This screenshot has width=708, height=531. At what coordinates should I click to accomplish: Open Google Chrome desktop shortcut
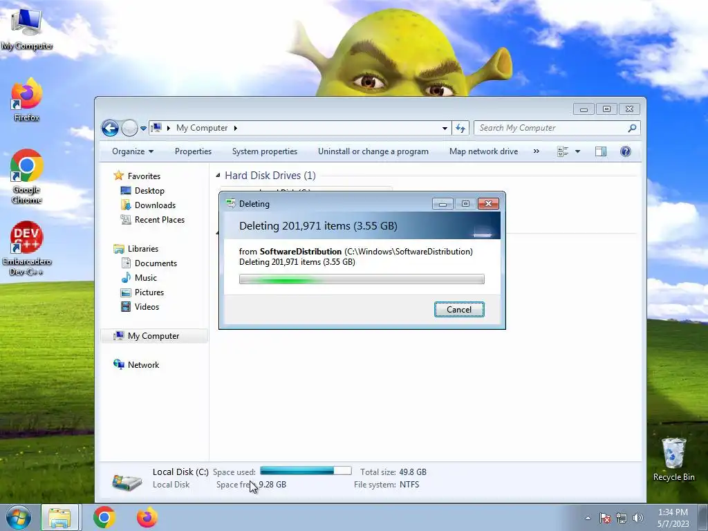click(27, 176)
